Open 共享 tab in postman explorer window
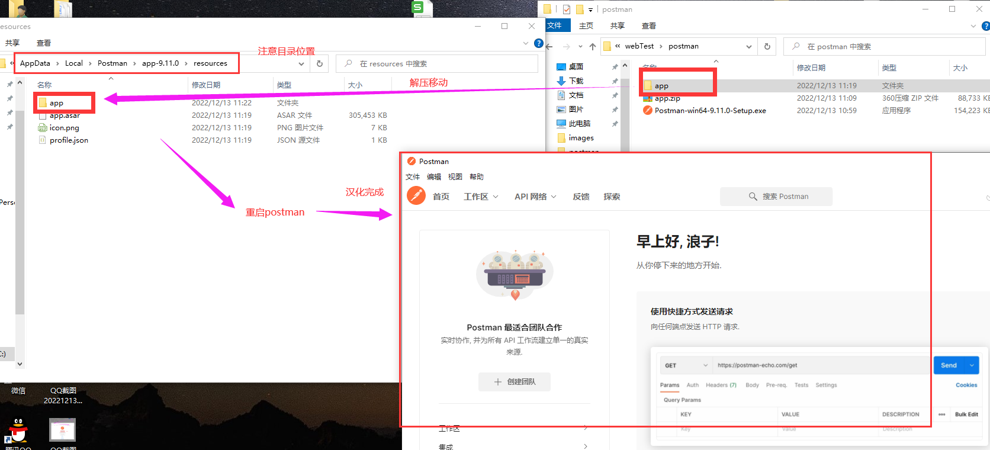 point(618,26)
